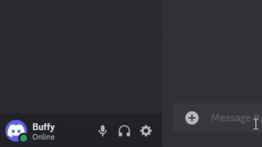Click the Online status text
Screen dimensions: 262x147
(44, 137)
